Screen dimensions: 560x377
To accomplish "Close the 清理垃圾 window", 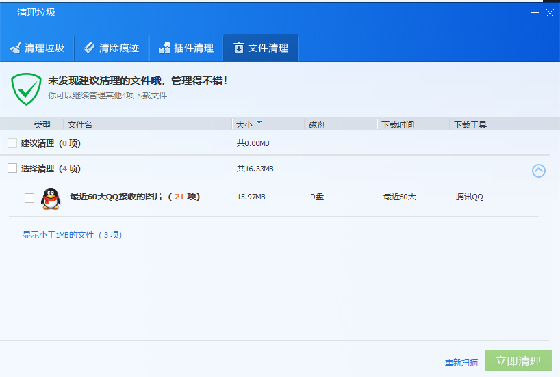I will point(550,13).
